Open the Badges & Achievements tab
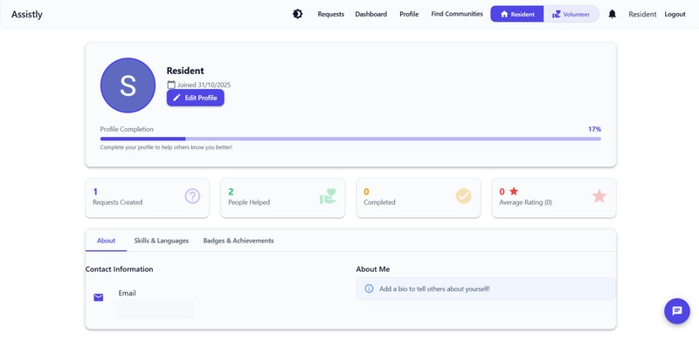699x340 pixels. pos(239,241)
